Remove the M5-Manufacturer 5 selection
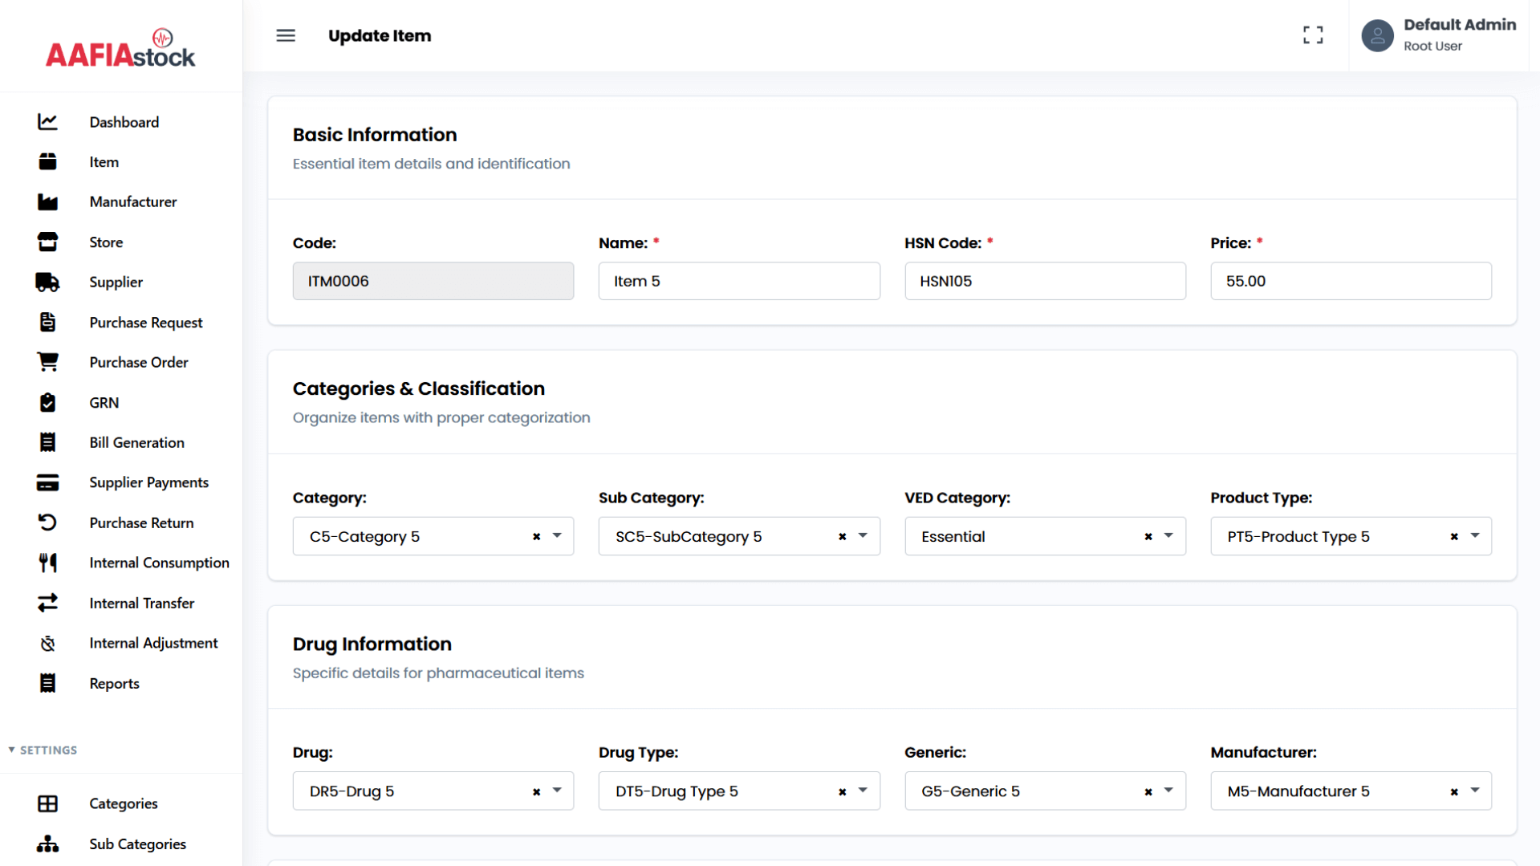Image resolution: width=1540 pixels, height=866 pixels. pyautogui.click(x=1454, y=792)
